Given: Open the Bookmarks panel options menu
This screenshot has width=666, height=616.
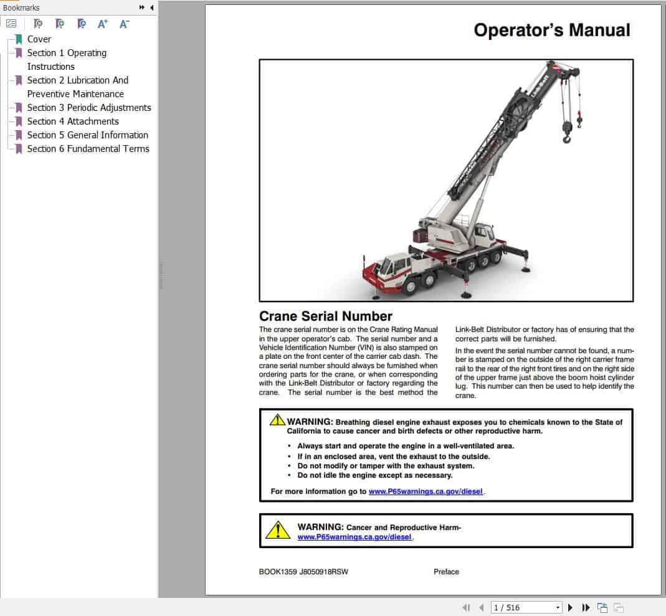Looking at the screenshot, I should tap(11, 24).
